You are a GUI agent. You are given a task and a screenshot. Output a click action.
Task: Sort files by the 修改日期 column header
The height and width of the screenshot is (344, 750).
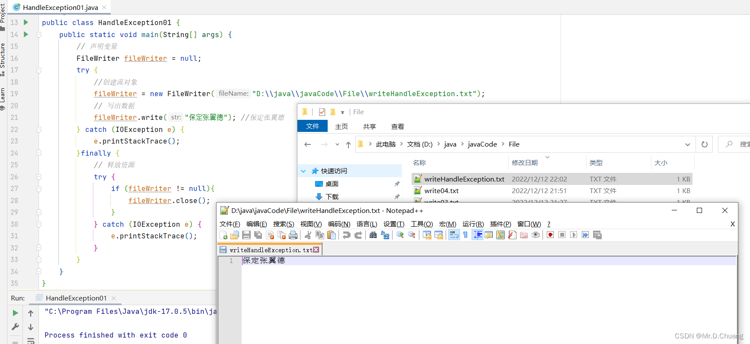525,163
